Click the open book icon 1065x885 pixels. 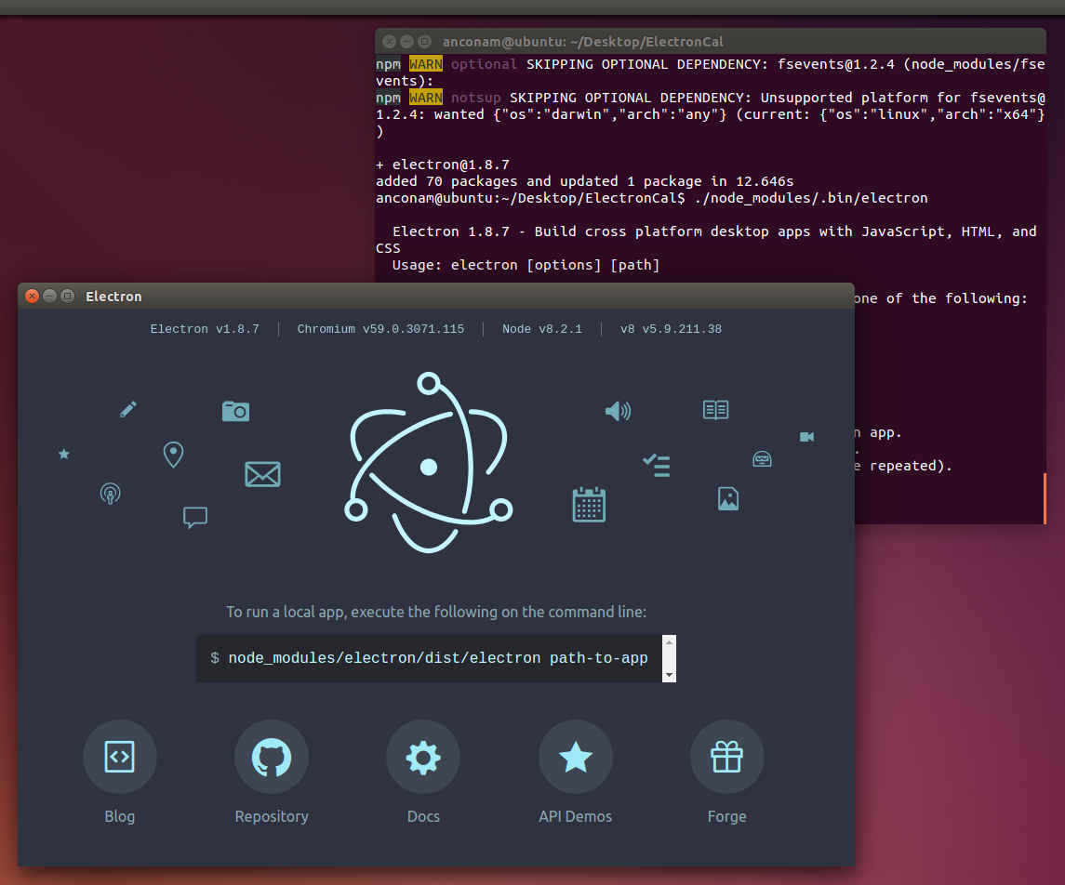pos(716,410)
